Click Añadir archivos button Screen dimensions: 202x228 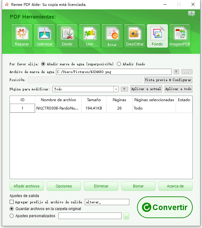[x=27, y=186]
